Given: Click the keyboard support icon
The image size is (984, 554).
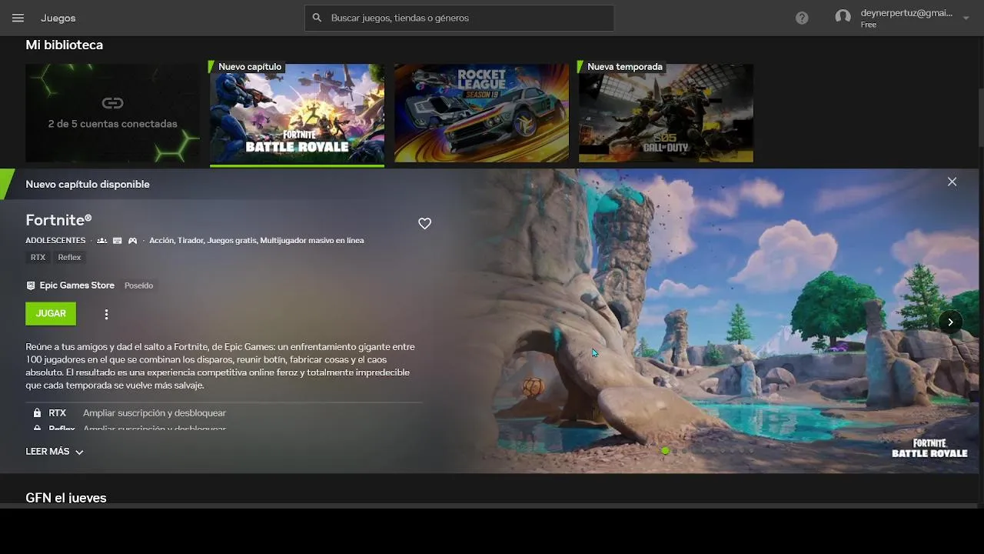Looking at the screenshot, I should 117,241.
